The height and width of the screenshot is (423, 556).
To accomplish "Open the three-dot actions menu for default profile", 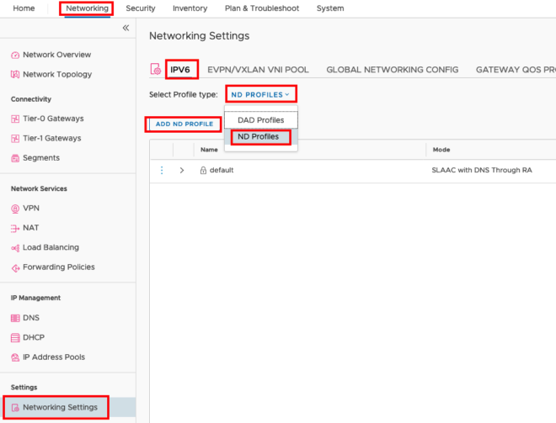I will click(x=162, y=170).
